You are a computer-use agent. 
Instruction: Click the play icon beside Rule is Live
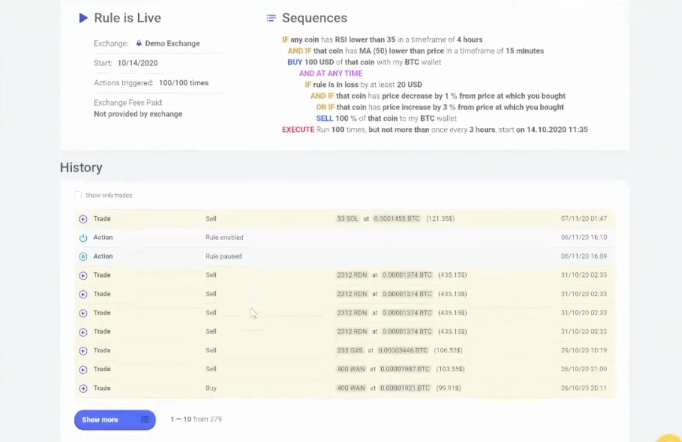tap(83, 18)
